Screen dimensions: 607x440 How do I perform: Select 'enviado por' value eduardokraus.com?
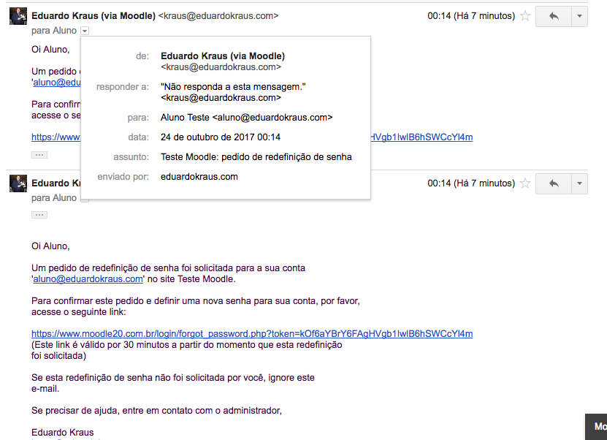(199, 177)
